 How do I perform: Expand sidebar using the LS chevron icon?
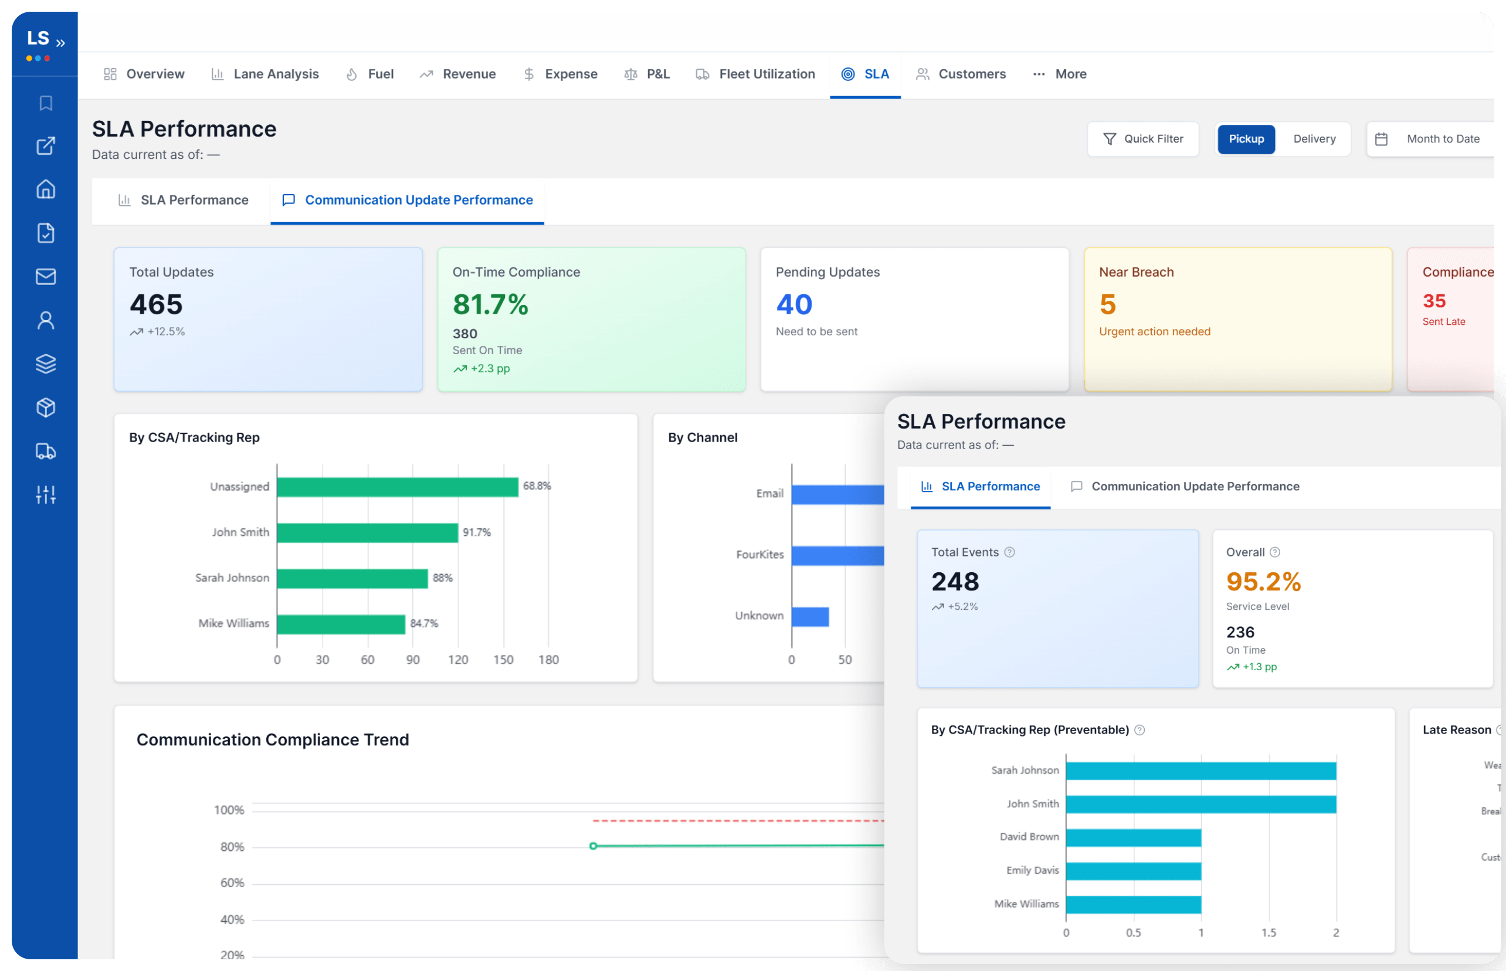pos(60,43)
